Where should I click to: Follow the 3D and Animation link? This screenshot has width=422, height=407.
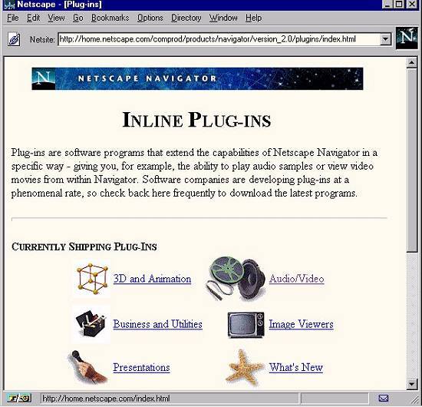click(152, 279)
